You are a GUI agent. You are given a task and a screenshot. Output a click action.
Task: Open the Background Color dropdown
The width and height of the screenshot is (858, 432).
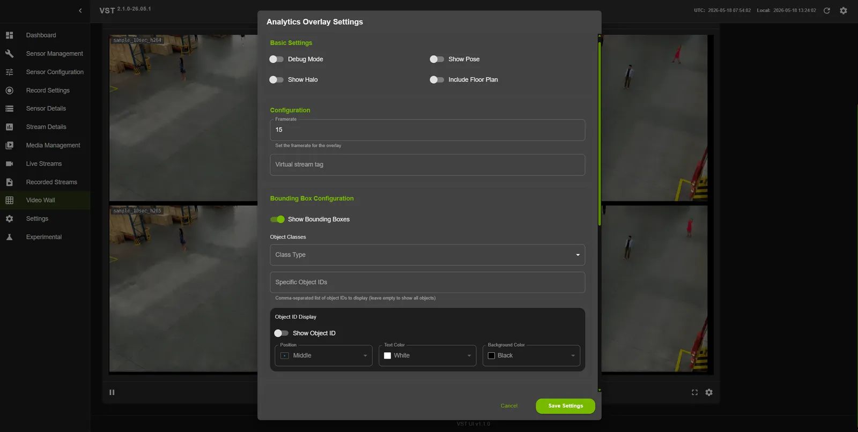(x=531, y=356)
